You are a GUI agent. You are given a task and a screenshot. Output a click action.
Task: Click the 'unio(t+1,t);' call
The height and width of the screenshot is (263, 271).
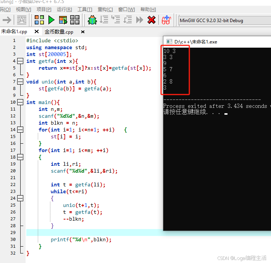81,205
